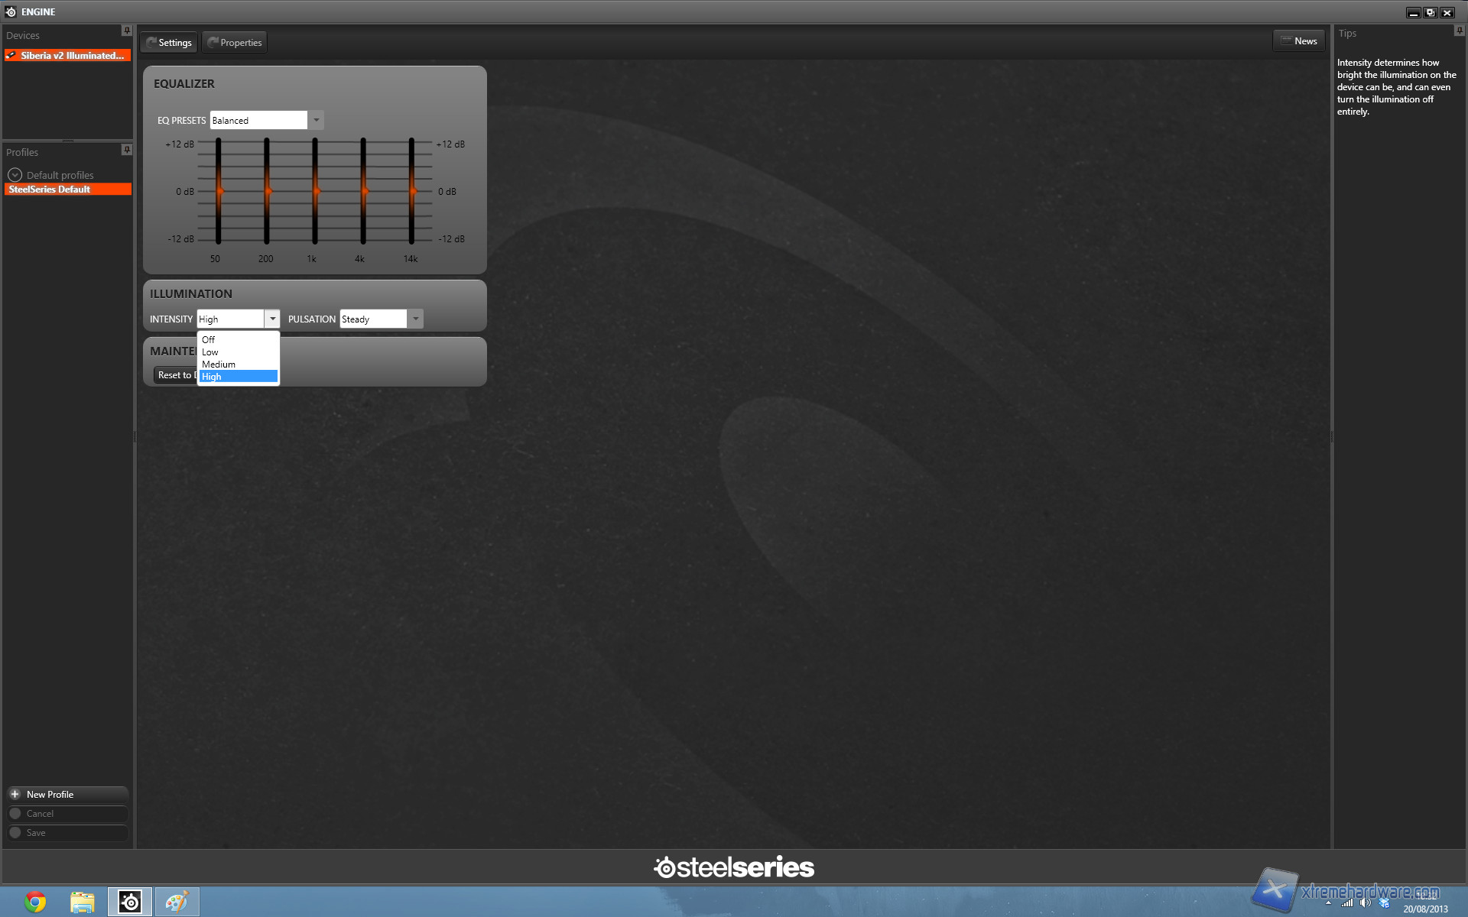Expand the Pulsation Steady dropdown
The image size is (1468, 917).
point(415,318)
